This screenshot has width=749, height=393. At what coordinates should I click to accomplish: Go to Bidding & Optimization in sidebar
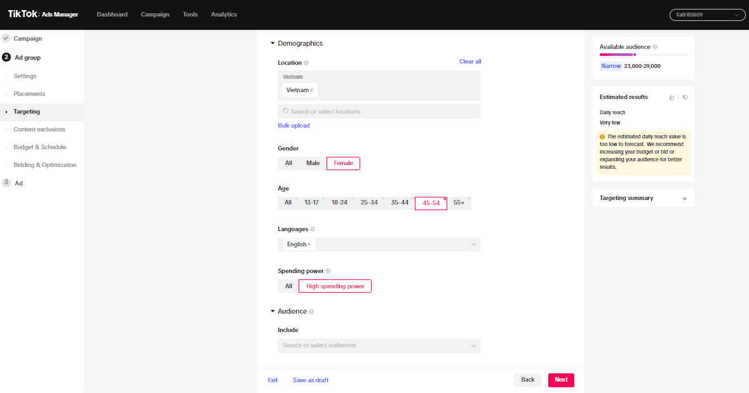pos(45,164)
